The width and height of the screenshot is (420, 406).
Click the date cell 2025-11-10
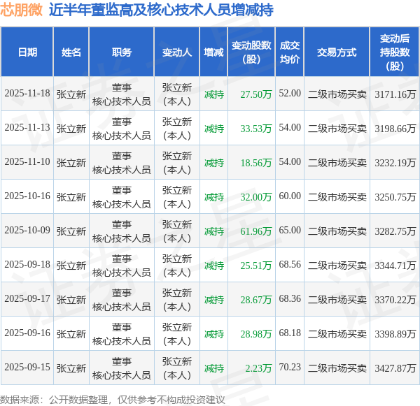coord(27,162)
